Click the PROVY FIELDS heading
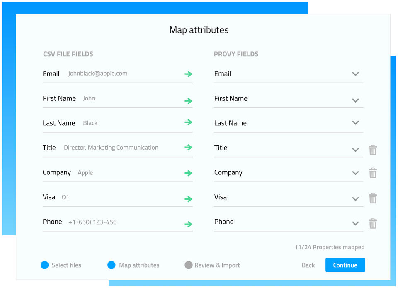 point(236,54)
